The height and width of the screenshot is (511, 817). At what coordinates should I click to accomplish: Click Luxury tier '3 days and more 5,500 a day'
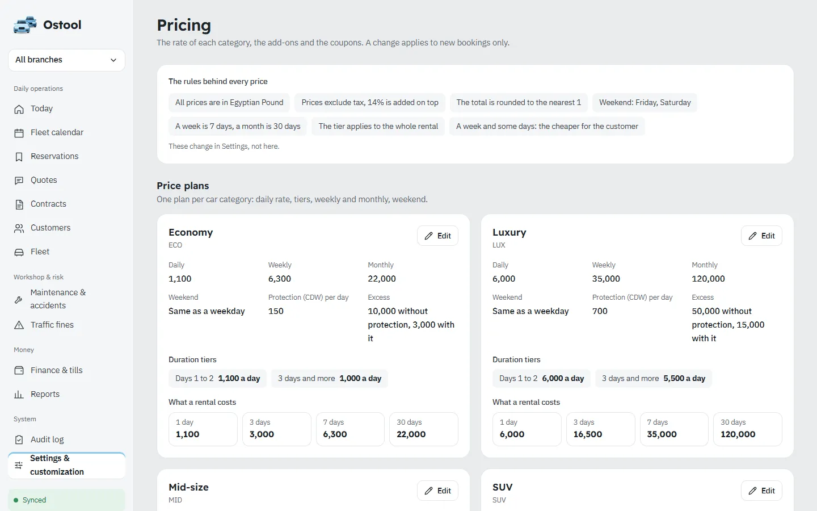tap(654, 379)
